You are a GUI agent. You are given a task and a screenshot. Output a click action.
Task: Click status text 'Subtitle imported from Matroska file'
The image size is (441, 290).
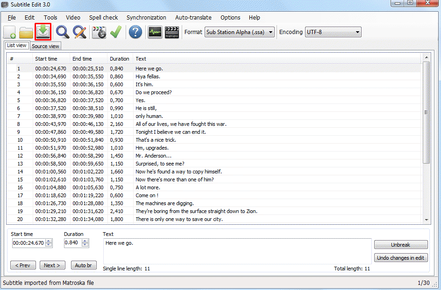[49, 283]
